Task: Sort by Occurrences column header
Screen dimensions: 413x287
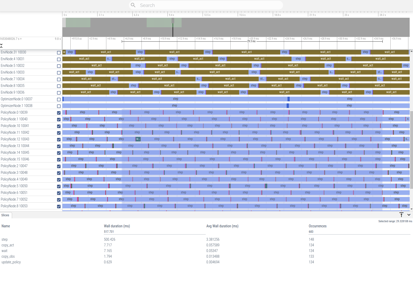Action: tap(317, 226)
